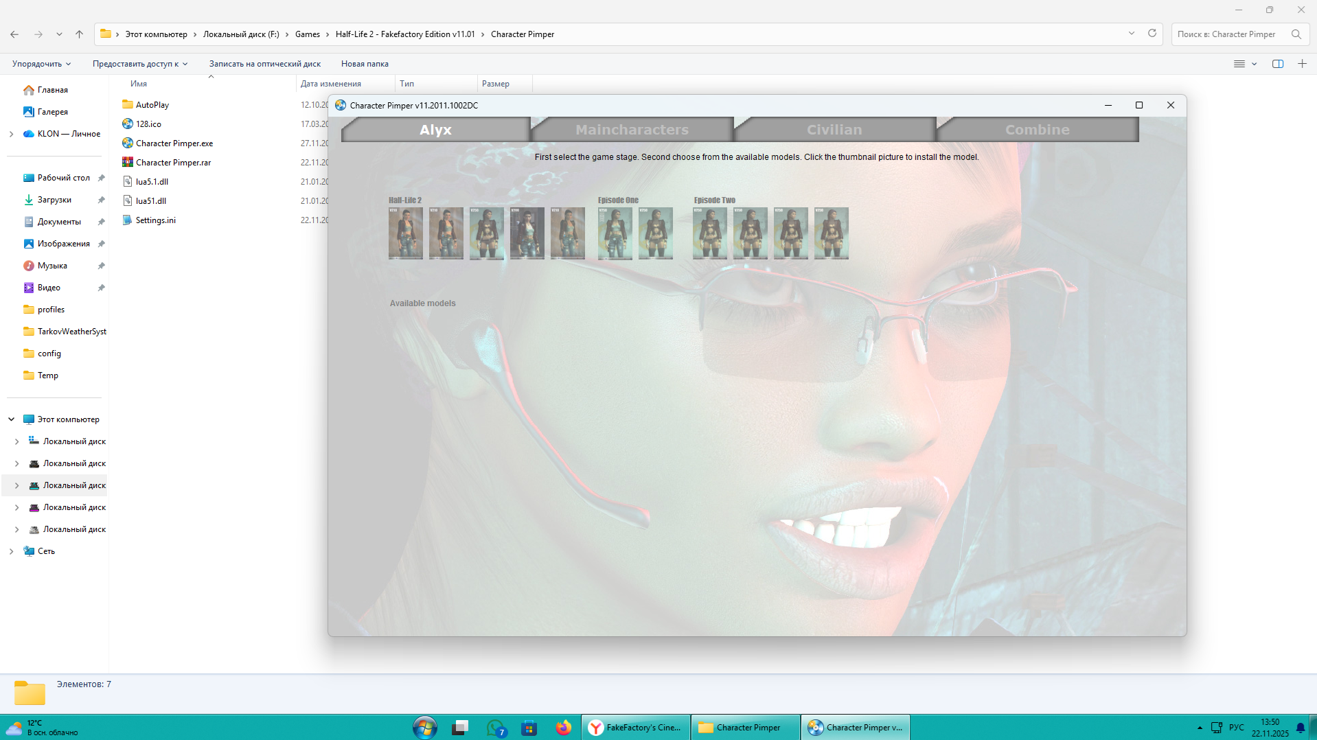Open the Settings.ini file

[x=155, y=220]
